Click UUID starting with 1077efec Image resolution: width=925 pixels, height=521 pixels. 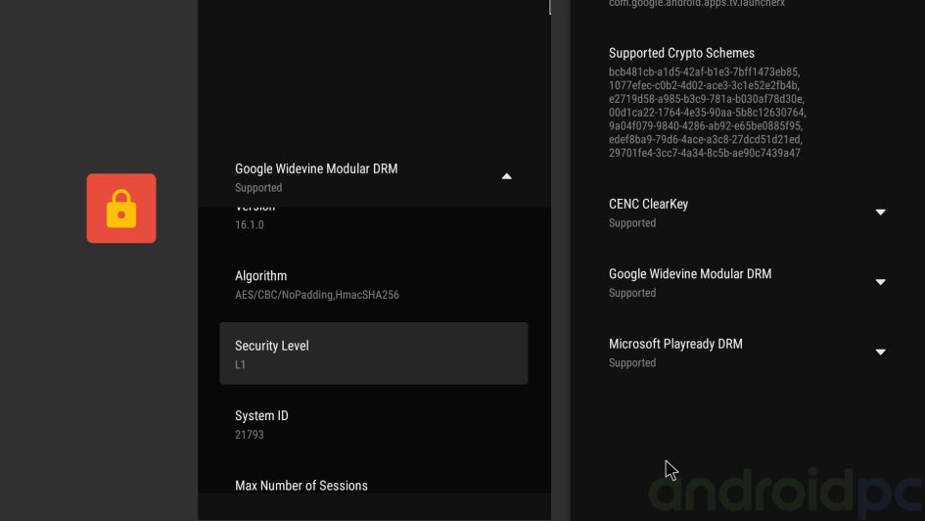pyautogui.click(x=705, y=85)
